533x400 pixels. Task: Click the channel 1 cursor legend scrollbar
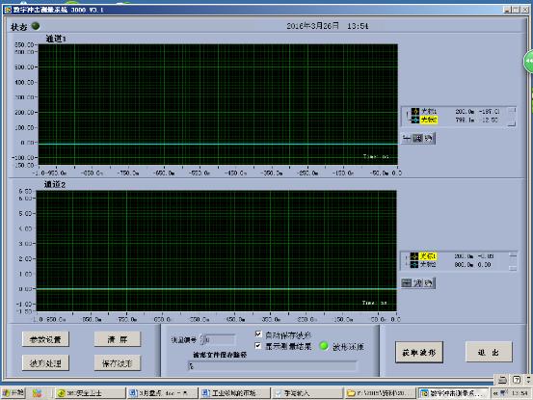(512, 117)
